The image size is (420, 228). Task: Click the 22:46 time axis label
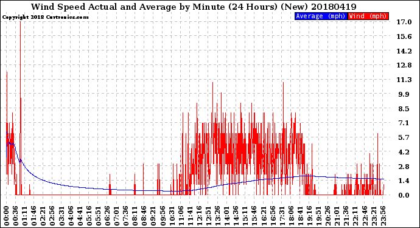point(364,216)
